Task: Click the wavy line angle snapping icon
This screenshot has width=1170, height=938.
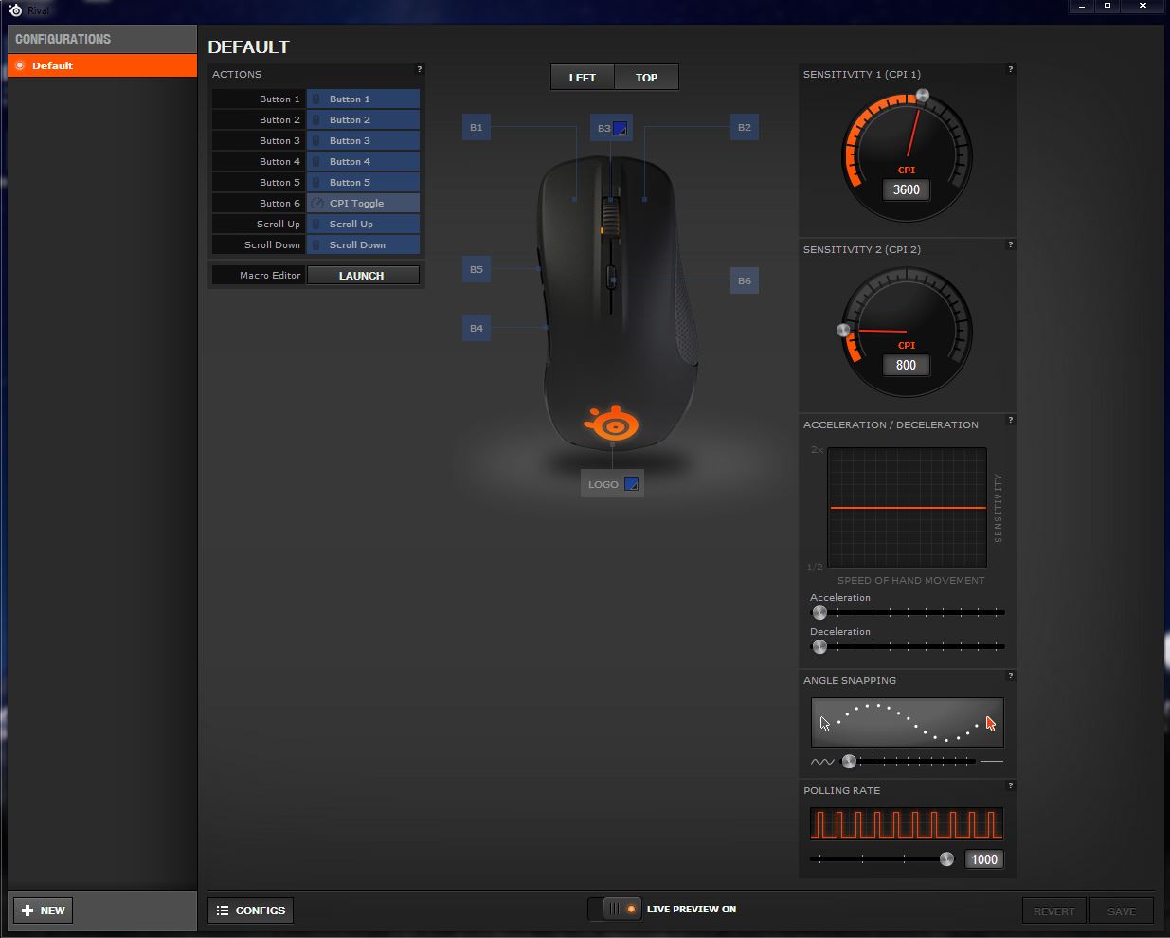Action: (x=822, y=761)
